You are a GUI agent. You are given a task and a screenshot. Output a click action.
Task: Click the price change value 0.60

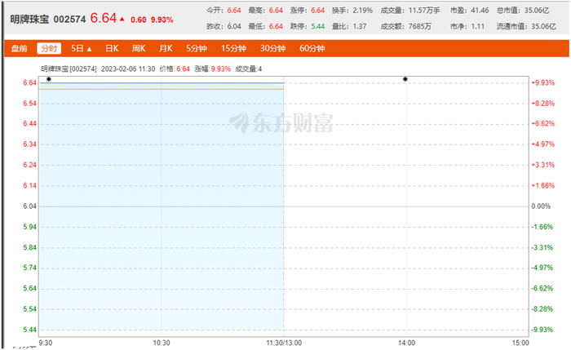(139, 20)
